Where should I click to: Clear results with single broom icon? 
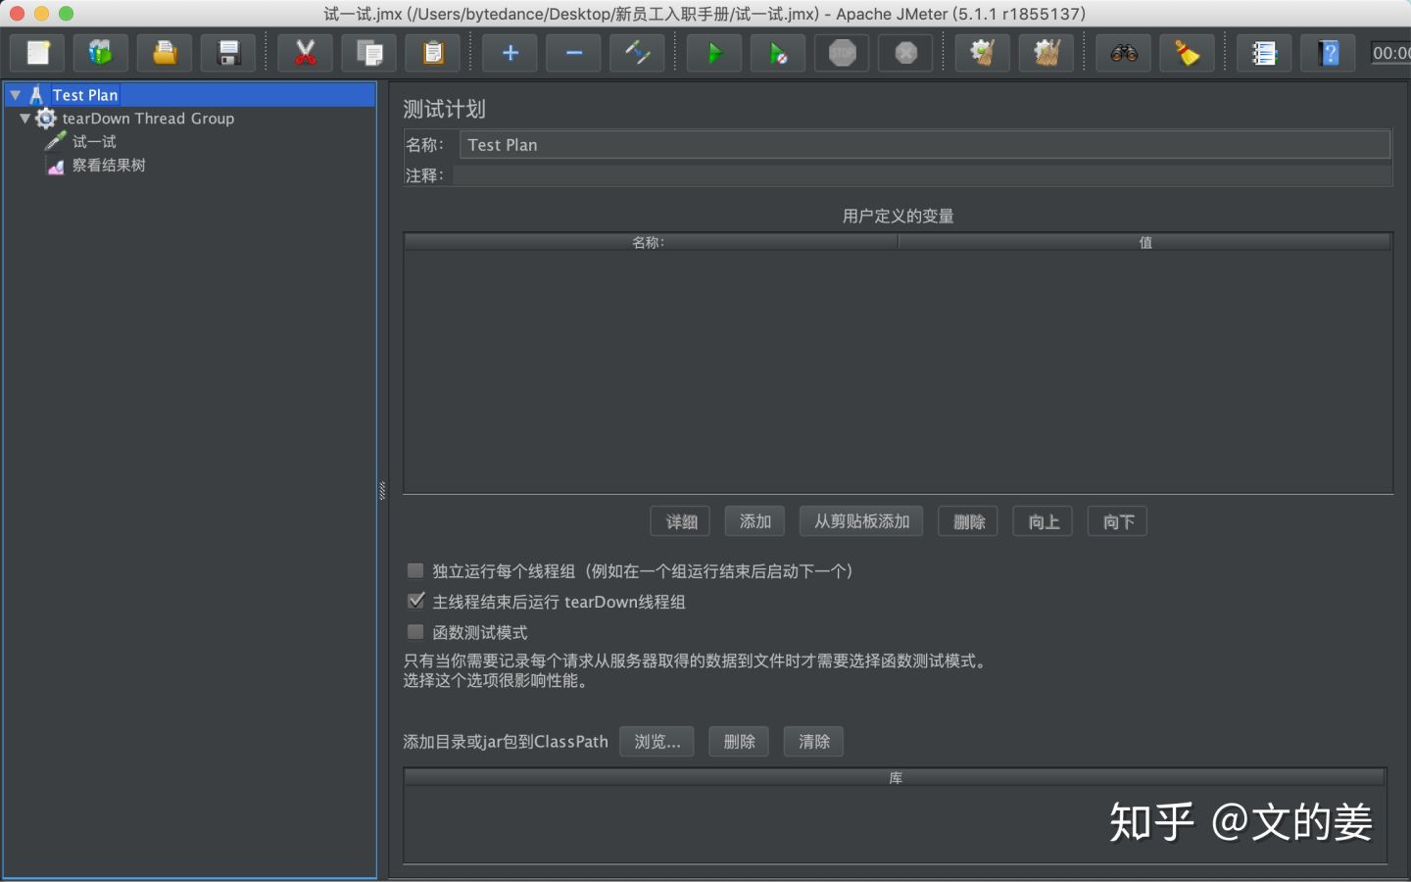[x=983, y=53]
